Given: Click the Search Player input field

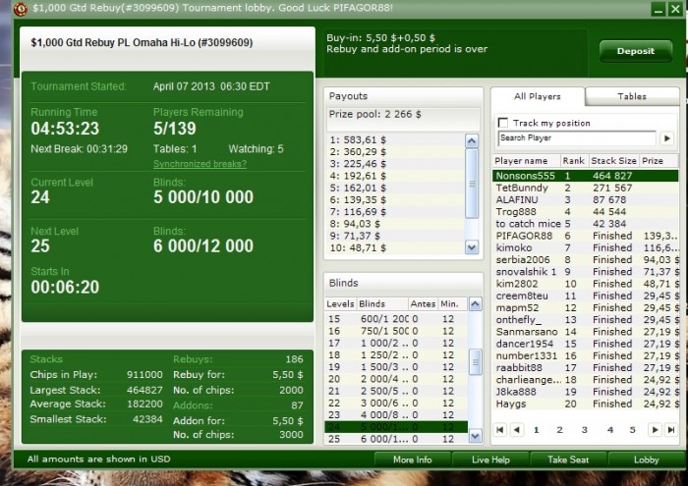Looking at the screenshot, I should [577, 138].
